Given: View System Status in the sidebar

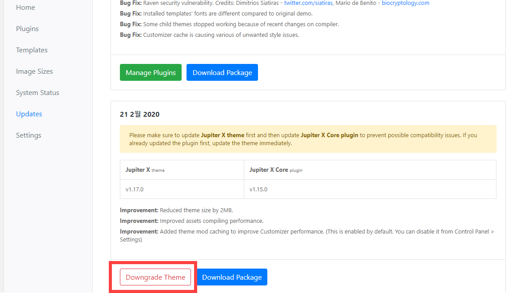Looking at the screenshot, I should [38, 93].
